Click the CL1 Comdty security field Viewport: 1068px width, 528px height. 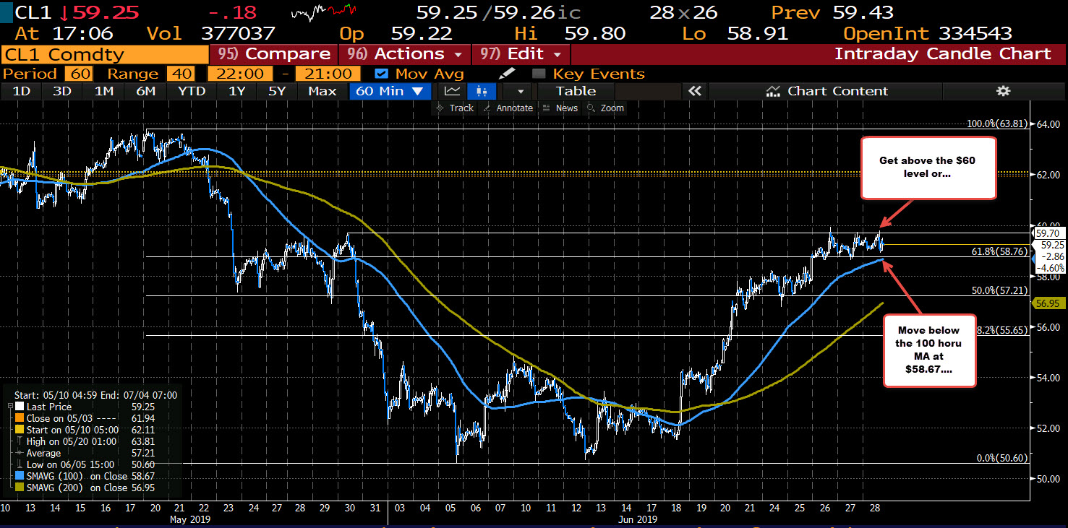(103, 54)
